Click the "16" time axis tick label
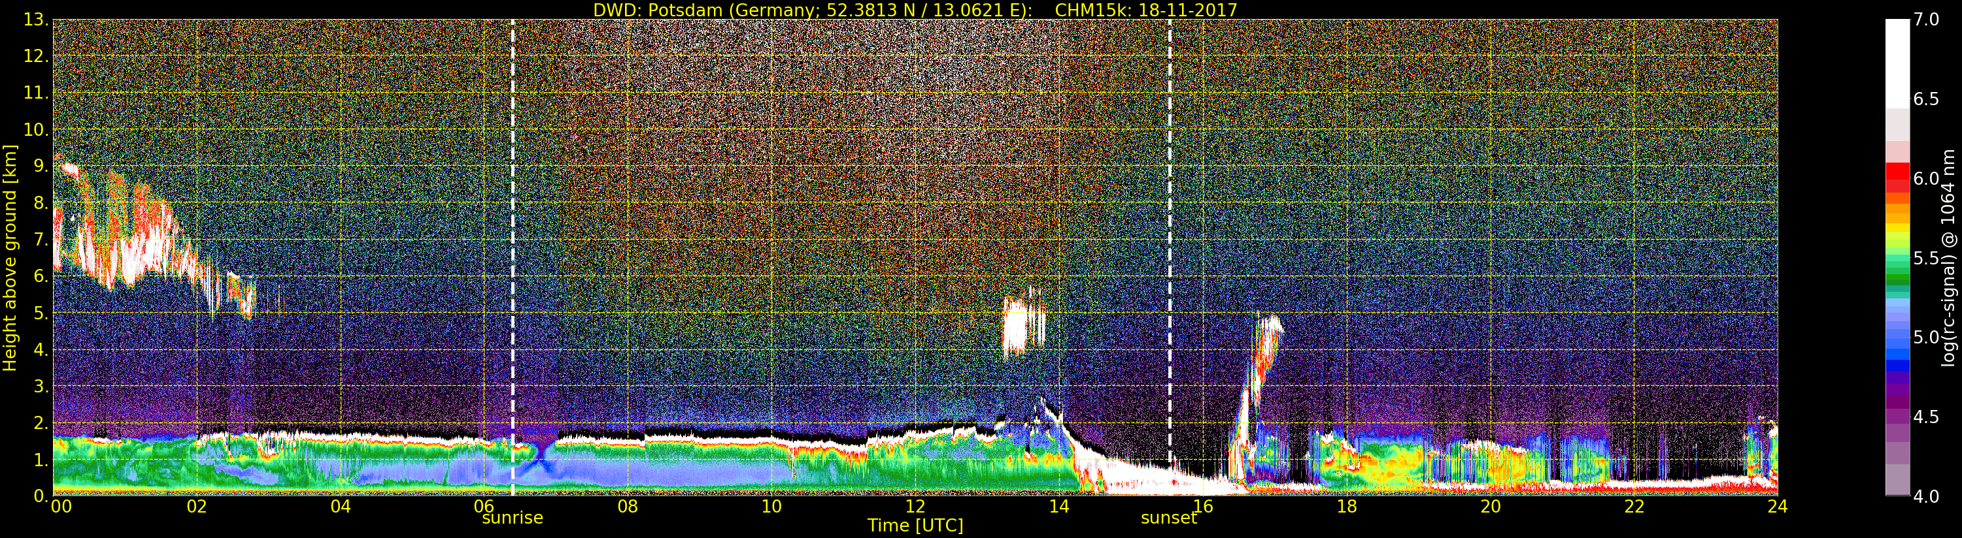 click(1203, 506)
